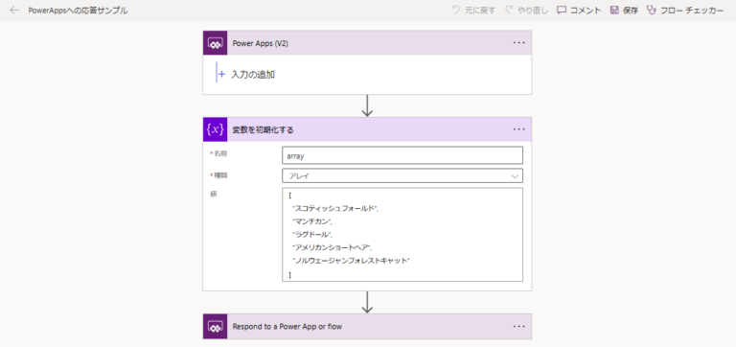Click the floppy disk save icon

(x=614, y=11)
